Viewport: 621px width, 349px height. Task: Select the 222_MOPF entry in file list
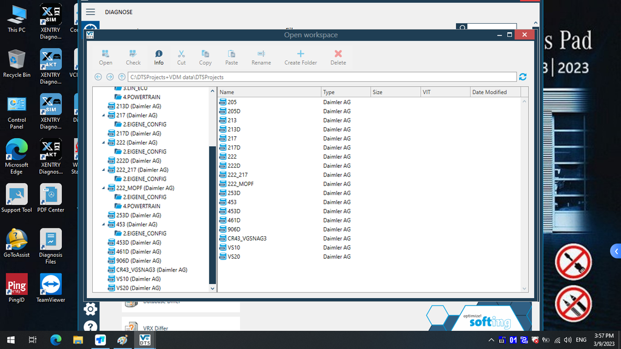240,184
